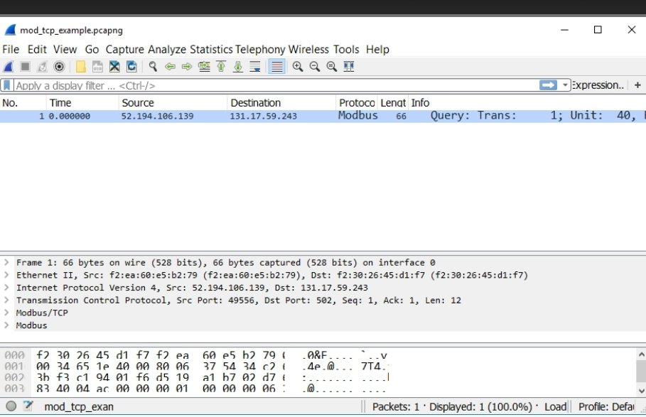Viewport: 646px width, 417px height.
Task: Open capture options gear icon
Action: (x=60, y=67)
